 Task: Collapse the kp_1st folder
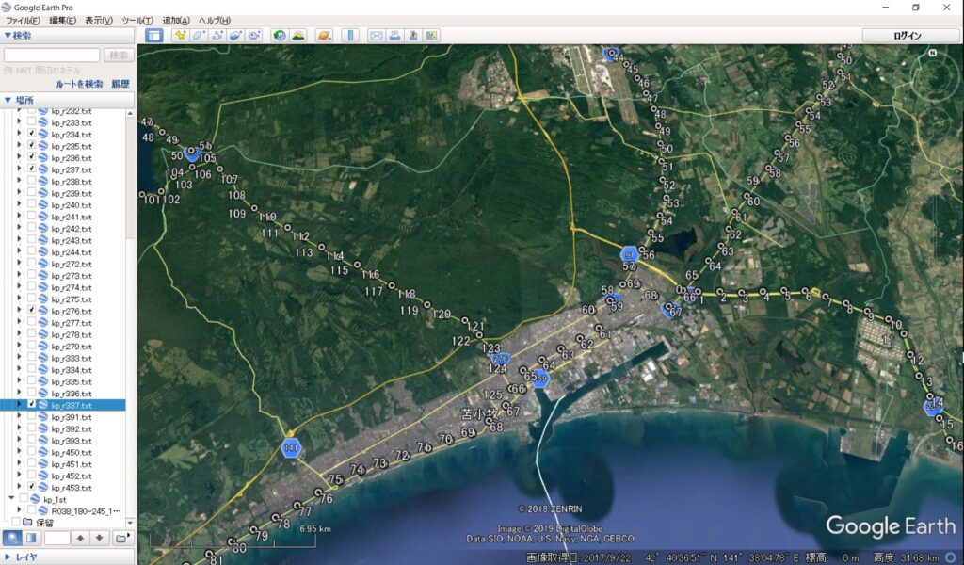pos(11,499)
